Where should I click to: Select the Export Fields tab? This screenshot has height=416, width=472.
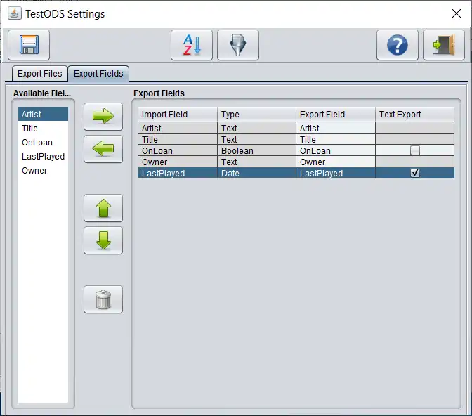tap(98, 74)
